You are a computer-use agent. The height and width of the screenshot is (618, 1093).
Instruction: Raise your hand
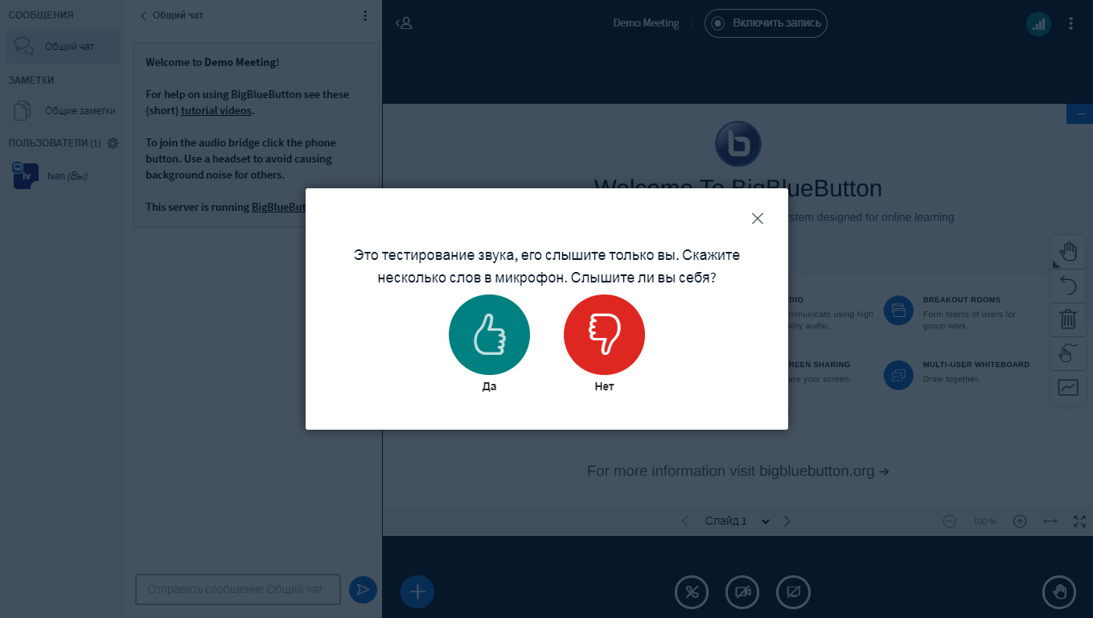point(1059,592)
